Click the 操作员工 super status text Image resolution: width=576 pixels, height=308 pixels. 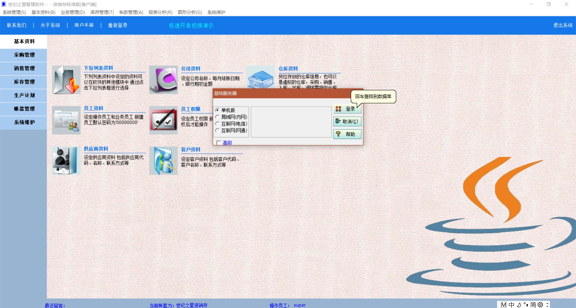pyautogui.click(x=287, y=305)
